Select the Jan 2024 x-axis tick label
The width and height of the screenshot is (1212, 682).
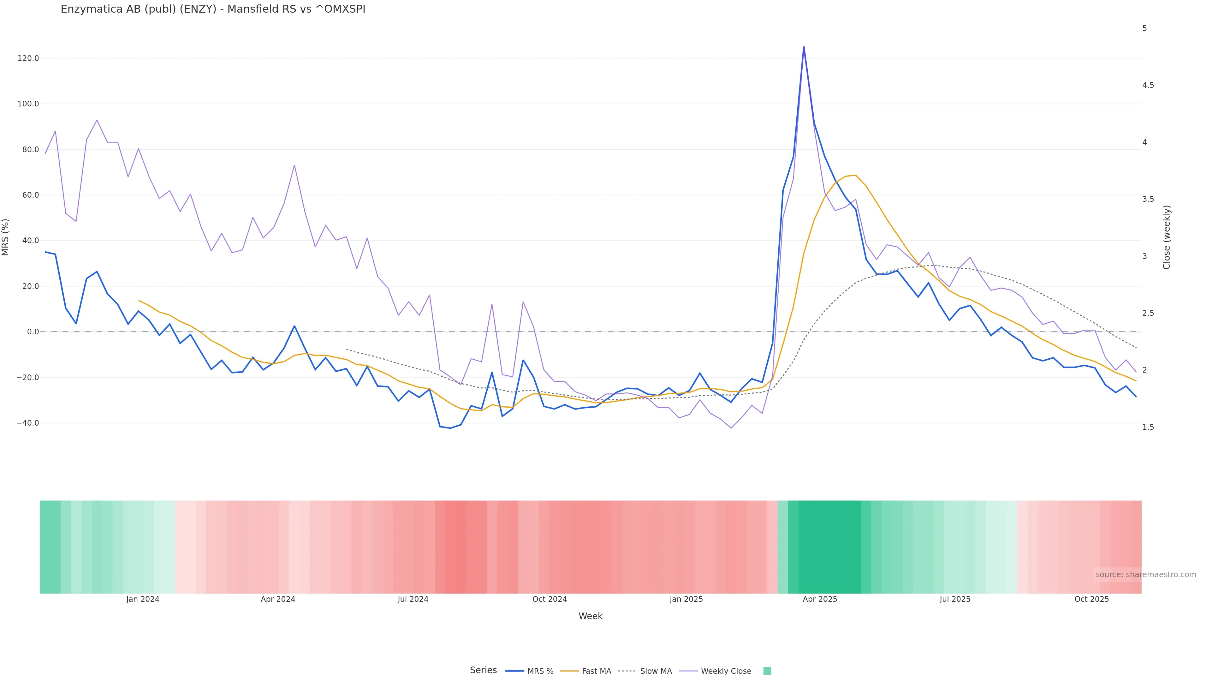(143, 599)
